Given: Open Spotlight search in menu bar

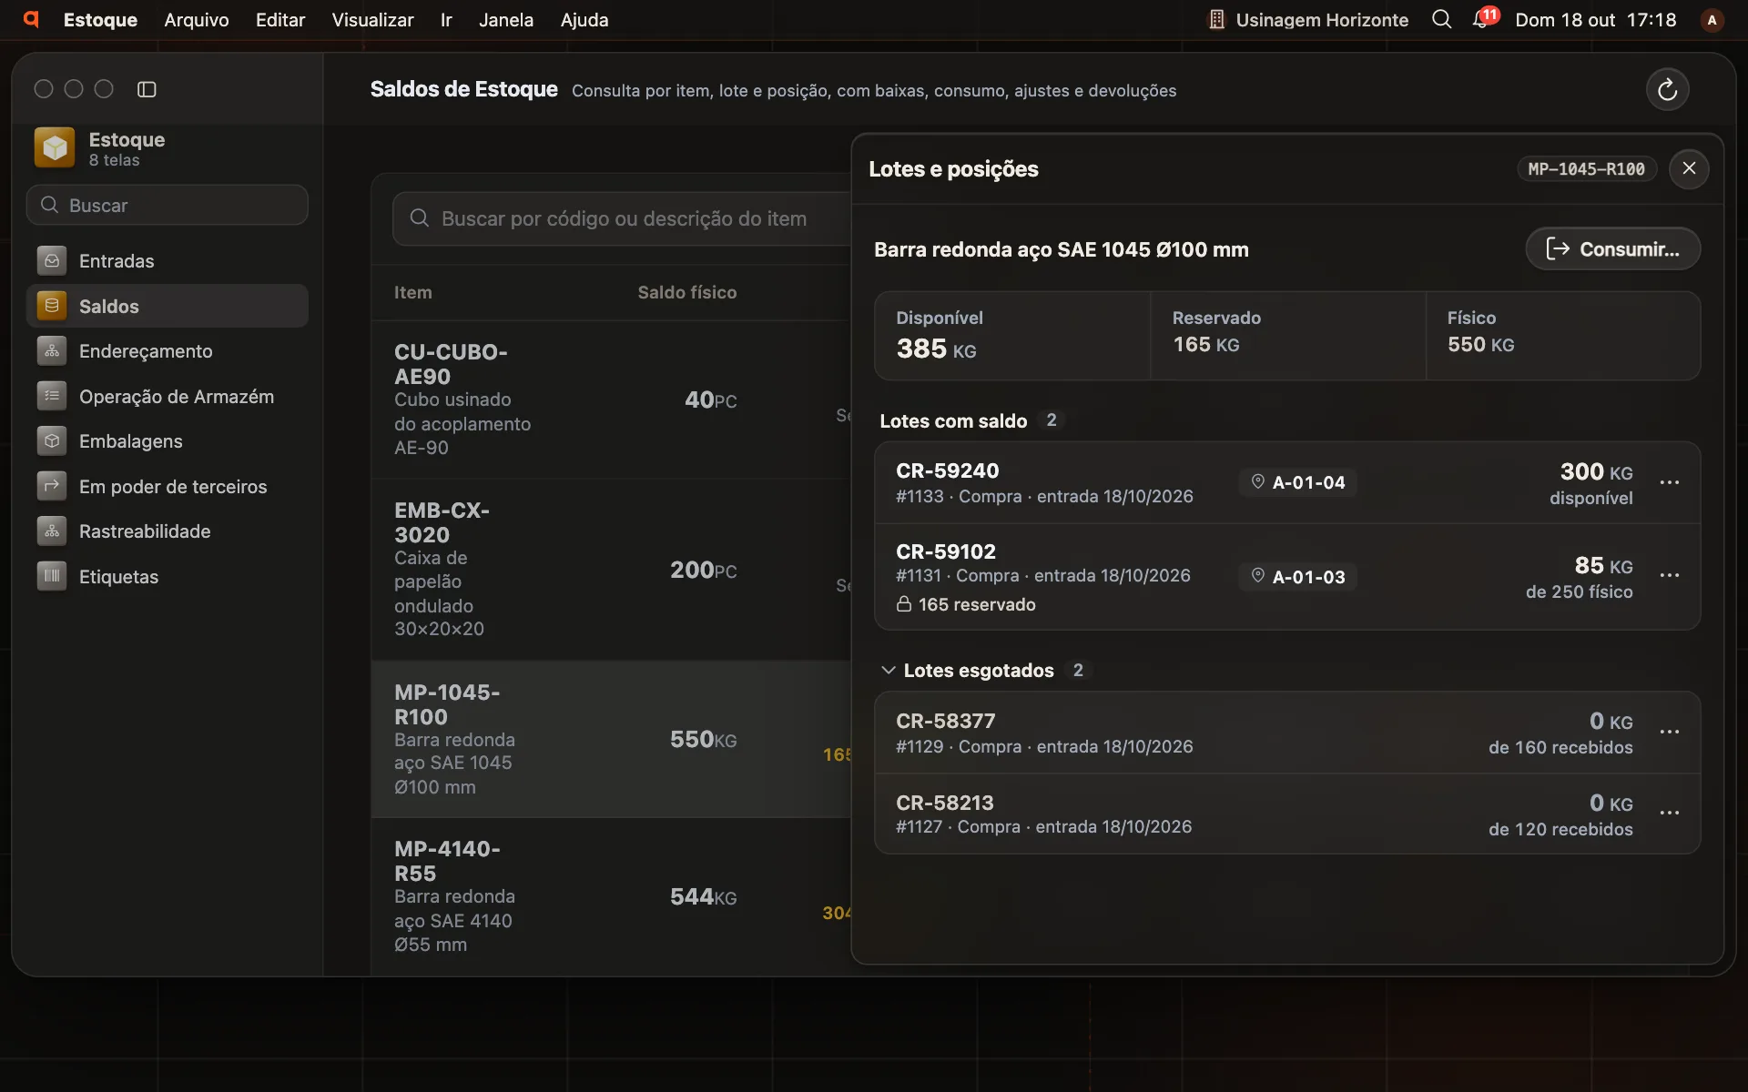Looking at the screenshot, I should [1441, 19].
